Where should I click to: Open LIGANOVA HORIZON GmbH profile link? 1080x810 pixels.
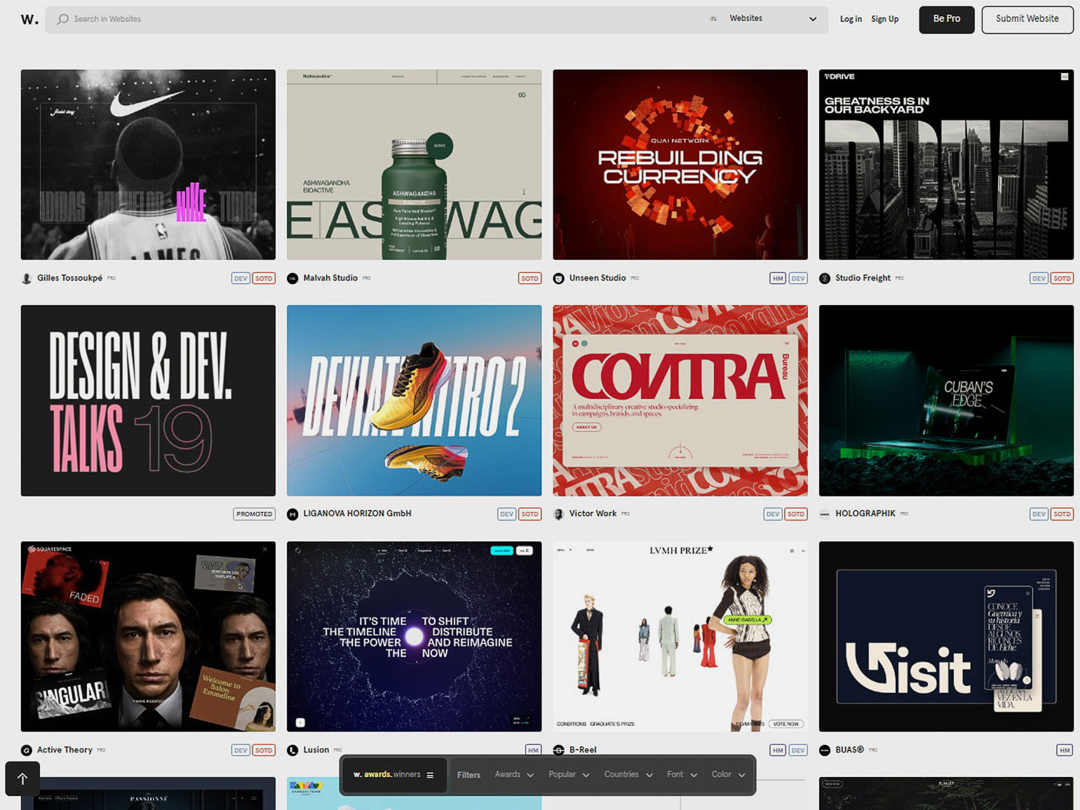pos(357,513)
